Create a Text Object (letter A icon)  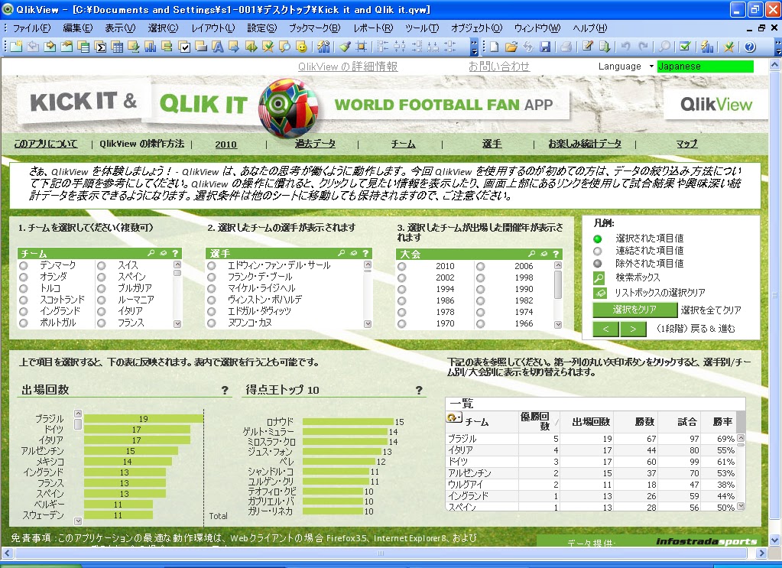[x=218, y=47]
